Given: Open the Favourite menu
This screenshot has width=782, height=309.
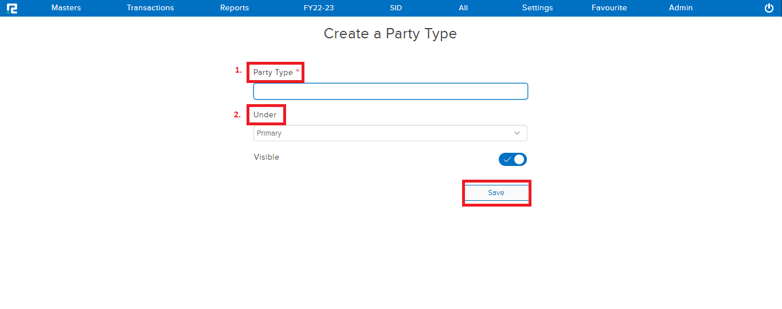Looking at the screenshot, I should [x=609, y=8].
